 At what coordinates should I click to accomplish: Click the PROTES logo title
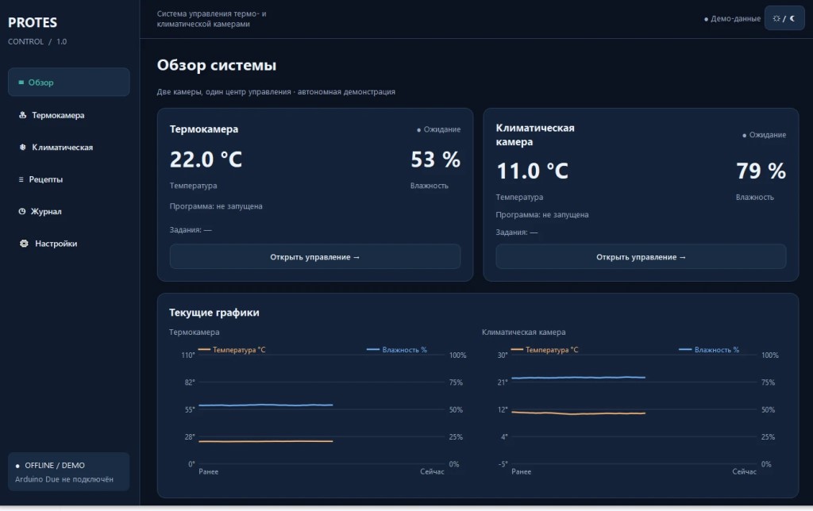(x=33, y=23)
